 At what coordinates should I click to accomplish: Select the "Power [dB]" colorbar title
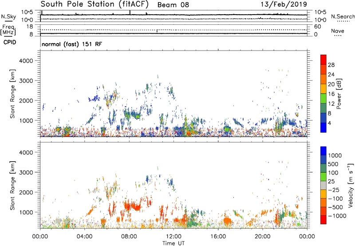(339, 94)
